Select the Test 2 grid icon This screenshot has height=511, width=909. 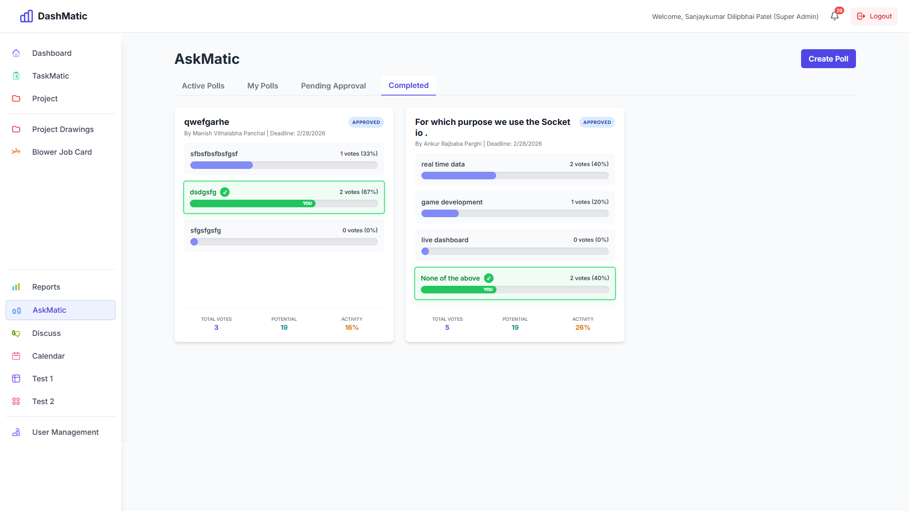point(16,401)
